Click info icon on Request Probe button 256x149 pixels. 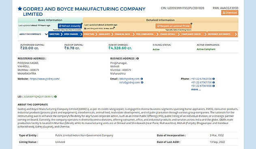[x=191, y=23]
